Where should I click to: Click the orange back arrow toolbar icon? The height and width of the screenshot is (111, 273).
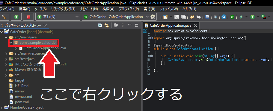click(192, 17)
